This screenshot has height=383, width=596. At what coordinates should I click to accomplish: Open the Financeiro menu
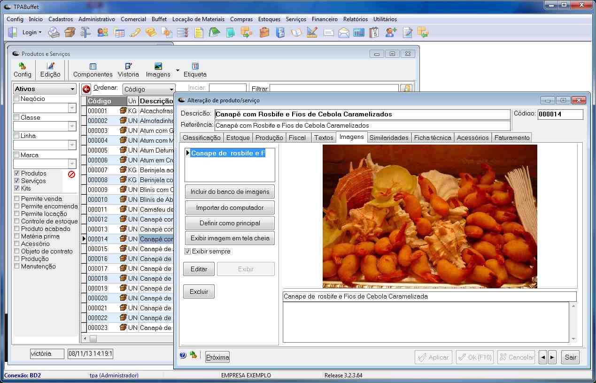325,19
